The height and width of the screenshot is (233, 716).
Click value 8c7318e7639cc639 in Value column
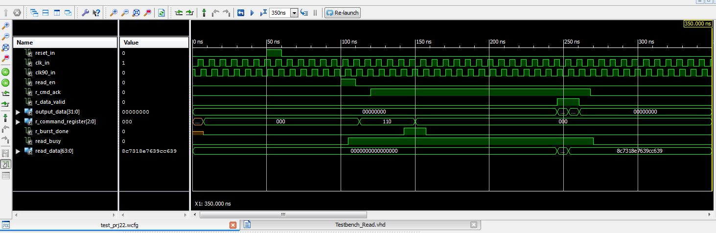pyautogui.click(x=149, y=151)
